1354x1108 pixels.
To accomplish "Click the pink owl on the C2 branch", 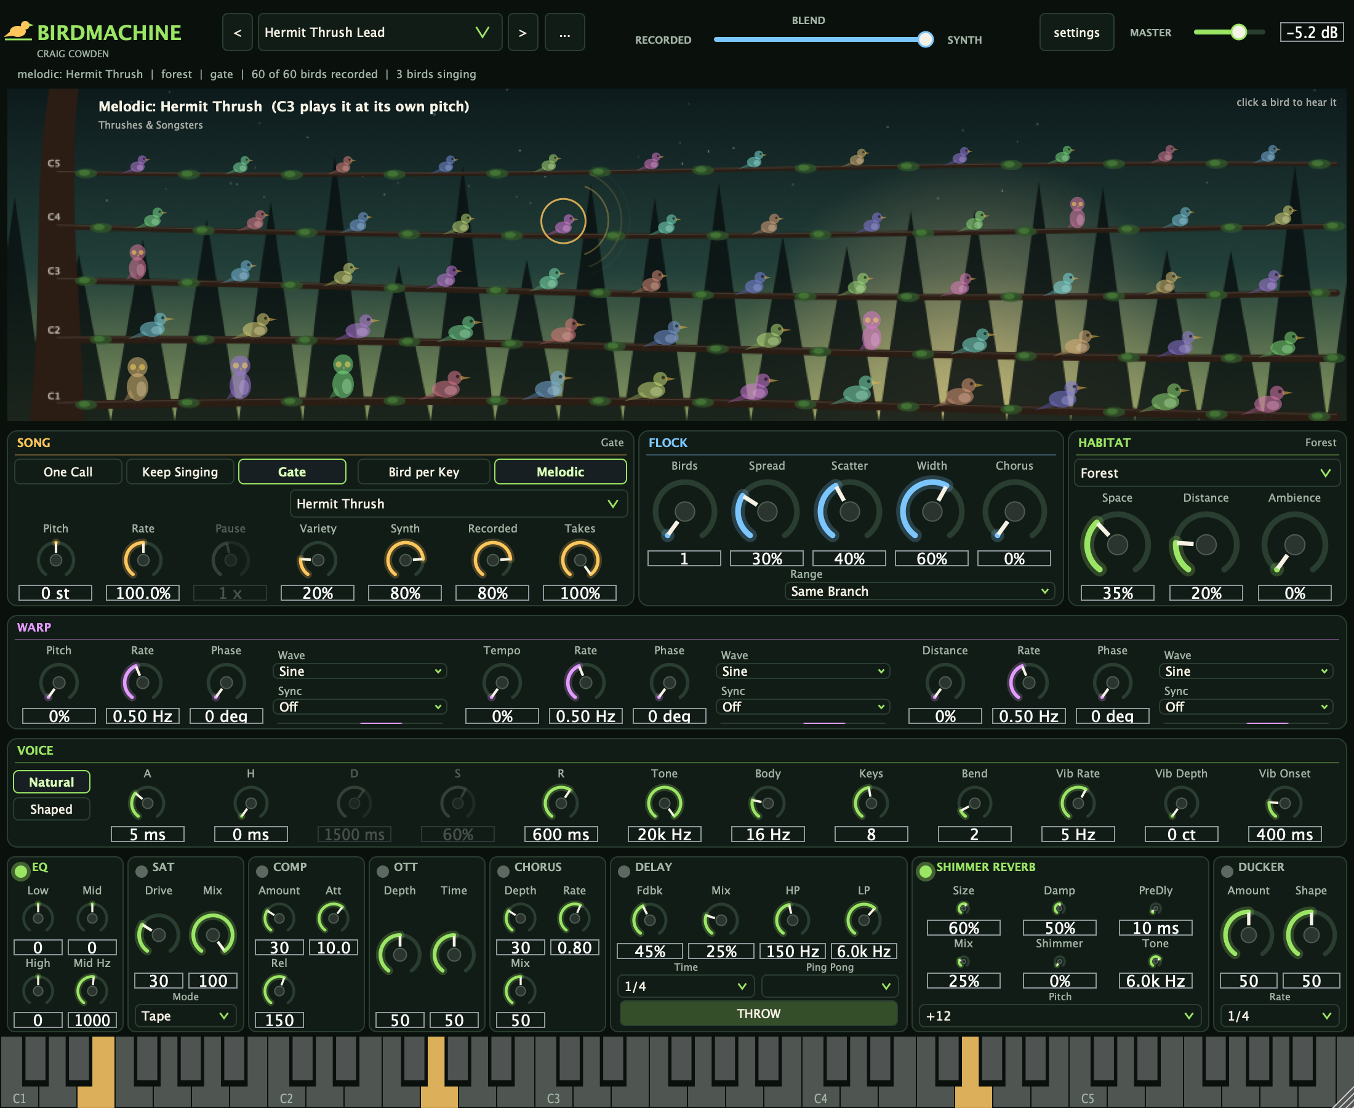I will [871, 330].
